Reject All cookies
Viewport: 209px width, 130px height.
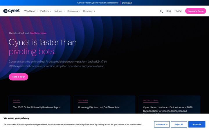point(179,125)
